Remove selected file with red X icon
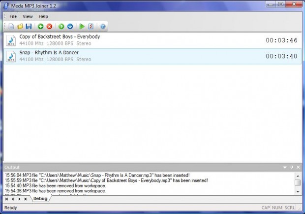This screenshot has width=305, height=214. 49,26
